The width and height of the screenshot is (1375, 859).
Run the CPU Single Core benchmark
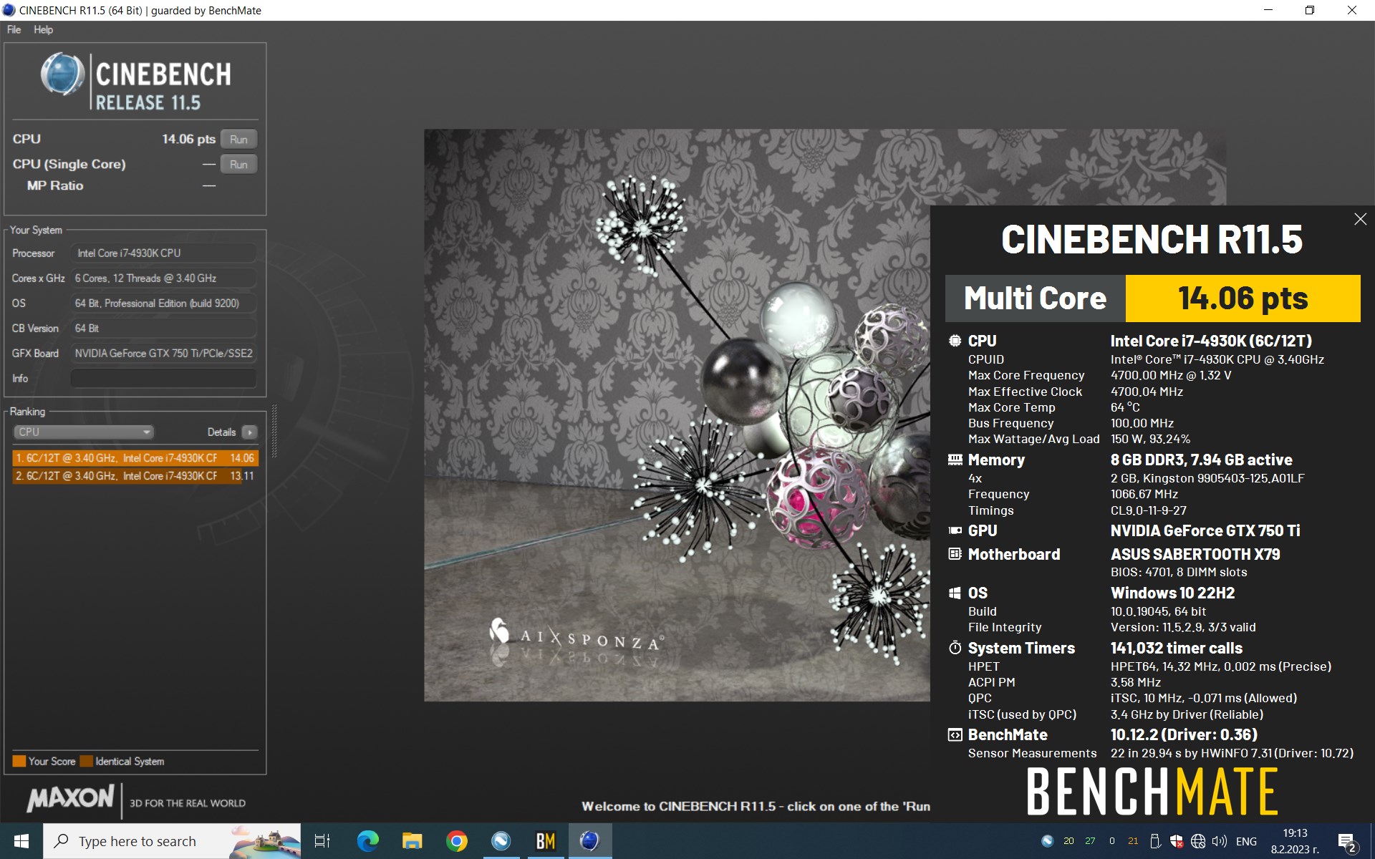[x=238, y=164]
